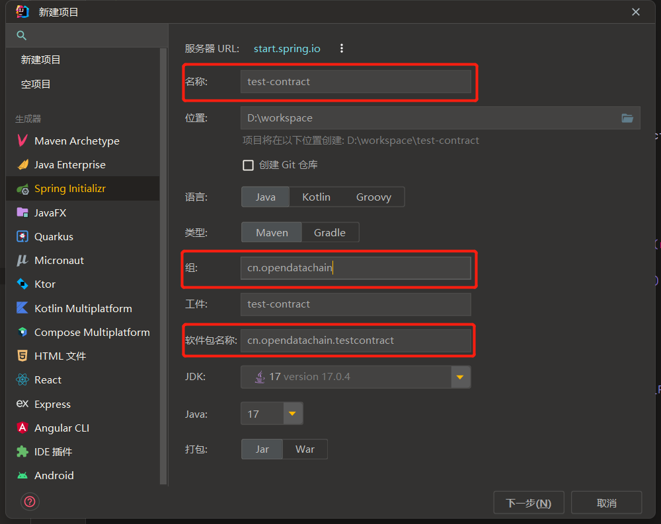Click the Maven Archetype generator icon
The height and width of the screenshot is (524, 661).
(22, 141)
